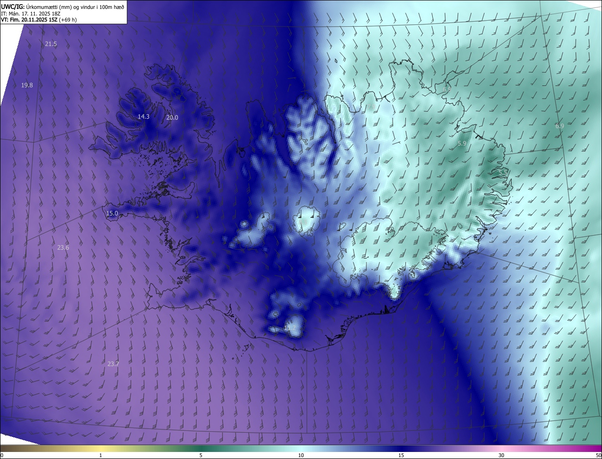This screenshot has width=602, height=459.
Task: Click the 6.9 value on the eastern grid line
Action: [x=559, y=126]
